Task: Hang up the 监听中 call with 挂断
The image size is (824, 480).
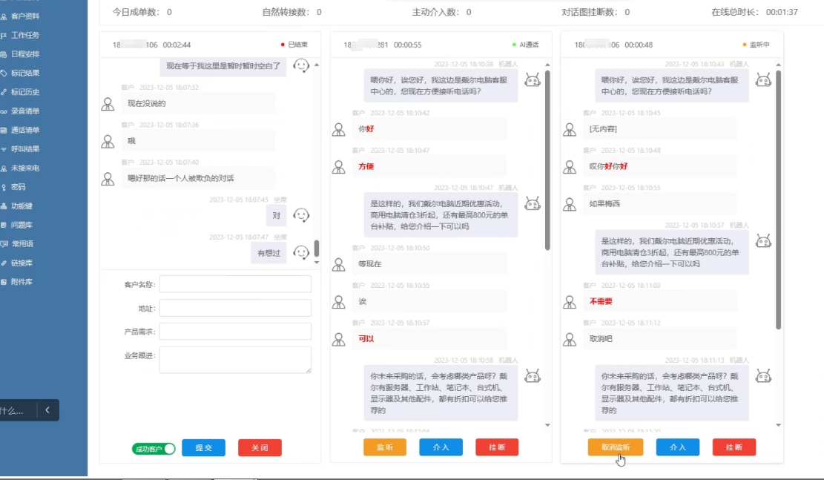Action: 734,447
